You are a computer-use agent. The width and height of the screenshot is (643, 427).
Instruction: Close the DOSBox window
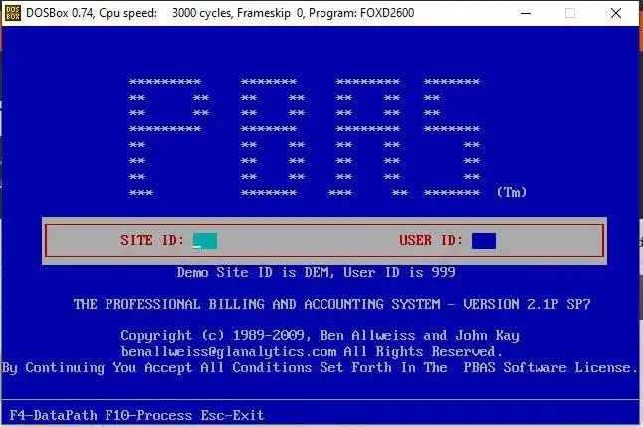pyautogui.click(x=616, y=13)
